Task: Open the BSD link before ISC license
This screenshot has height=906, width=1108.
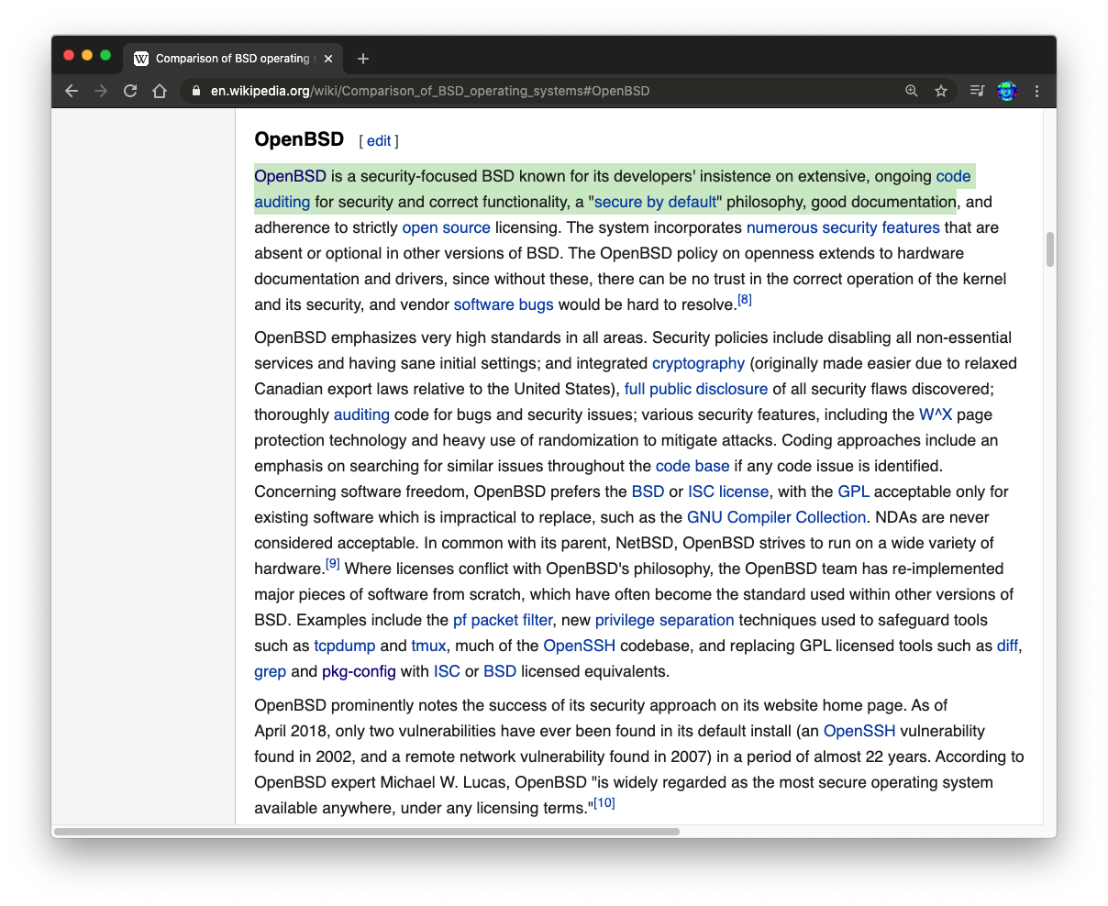Action: point(648,492)
